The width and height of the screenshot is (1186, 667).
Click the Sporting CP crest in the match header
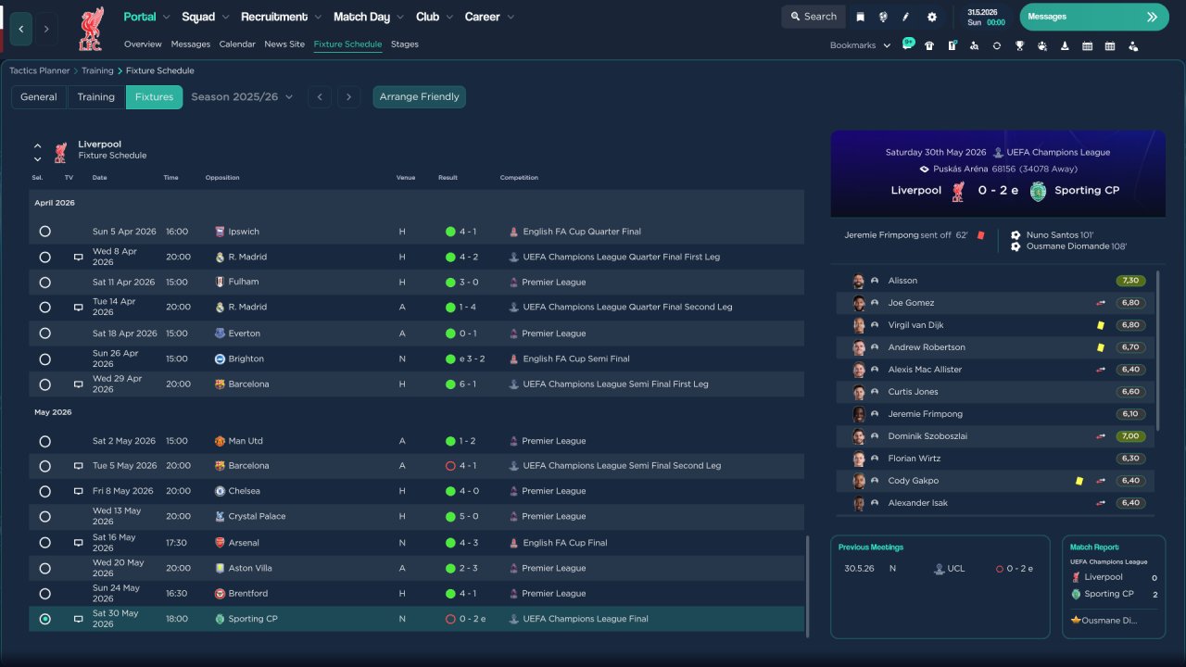(x=1038, y=191)
